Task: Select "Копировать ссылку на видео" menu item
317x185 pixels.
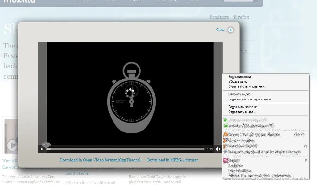Action: [x=249, y=99]
